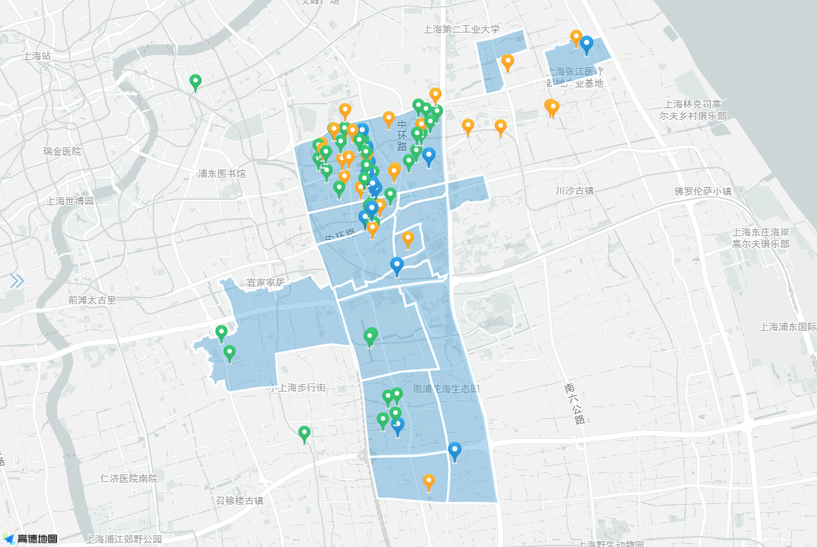
Task: Select the 小上海步行街 label
Action: [298, 388]
